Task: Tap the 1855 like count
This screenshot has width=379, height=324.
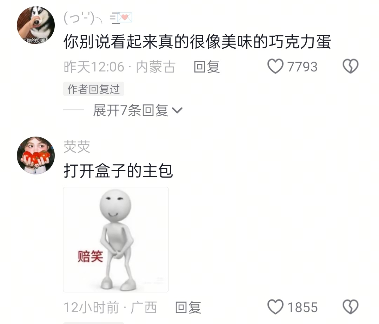Action: click(x=302, y=307)
